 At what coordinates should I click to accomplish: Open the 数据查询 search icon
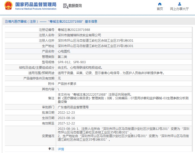point(66,6)
